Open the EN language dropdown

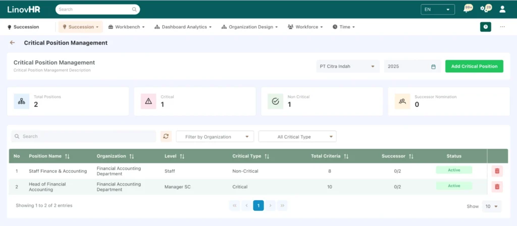(x=437, y=9)
